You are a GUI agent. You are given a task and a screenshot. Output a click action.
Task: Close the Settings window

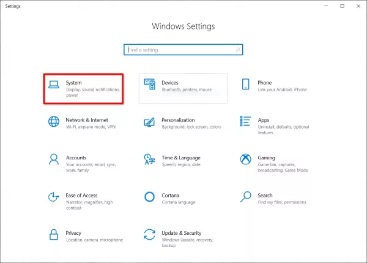click(x=358, y=6)
